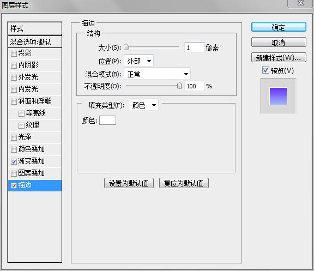Viewport: 314px width, 271px height.
Task: Uncheck the 描边 checkbox
Action: coord(14,186)
